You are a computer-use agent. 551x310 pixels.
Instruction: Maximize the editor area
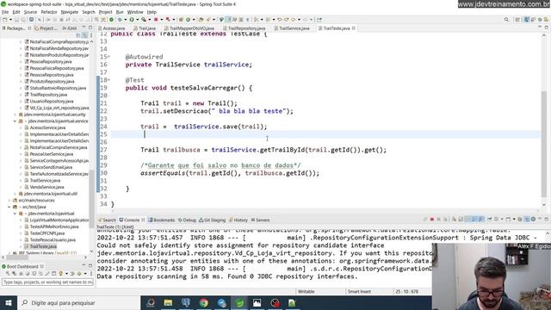click(x=547, y=28)
